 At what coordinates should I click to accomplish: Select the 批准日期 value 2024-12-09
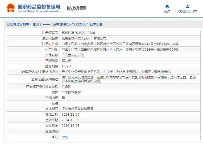[x=71, y=115]
